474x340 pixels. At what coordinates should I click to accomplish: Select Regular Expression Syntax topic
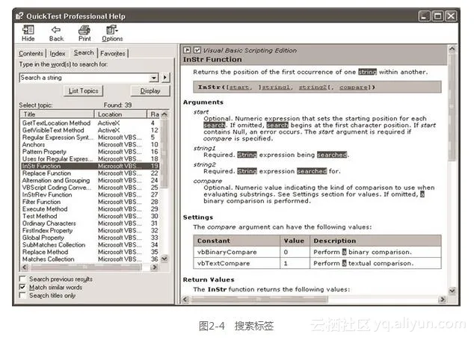point(57,137)
